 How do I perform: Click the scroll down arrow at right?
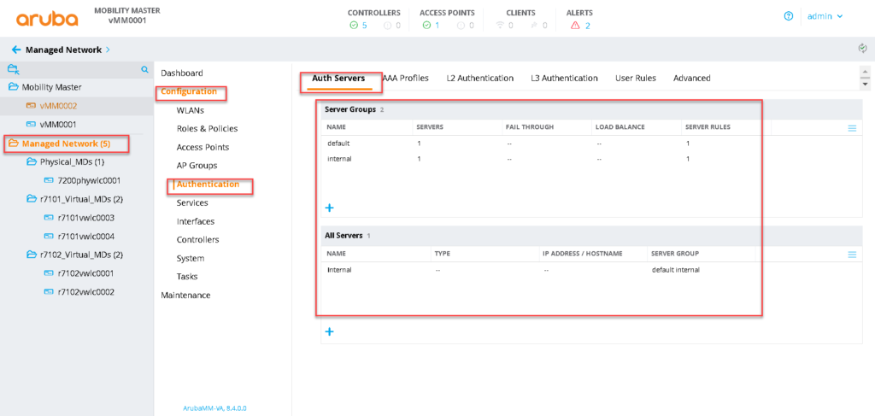865,85
